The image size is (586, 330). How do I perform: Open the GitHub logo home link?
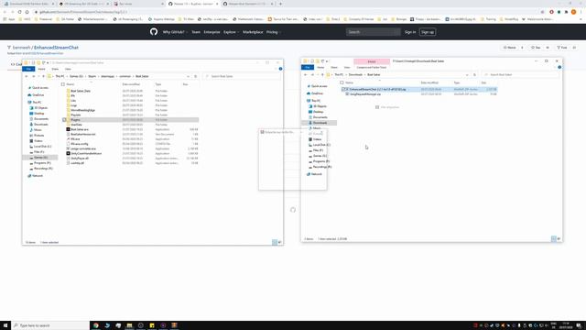pos(154,32)
